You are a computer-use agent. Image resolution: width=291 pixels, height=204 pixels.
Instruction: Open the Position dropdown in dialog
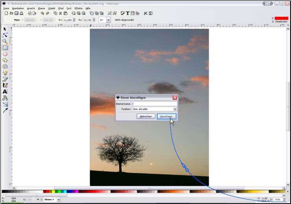pos(175,109)
